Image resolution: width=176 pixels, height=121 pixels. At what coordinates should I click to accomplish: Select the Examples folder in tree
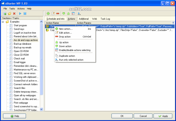15,22
